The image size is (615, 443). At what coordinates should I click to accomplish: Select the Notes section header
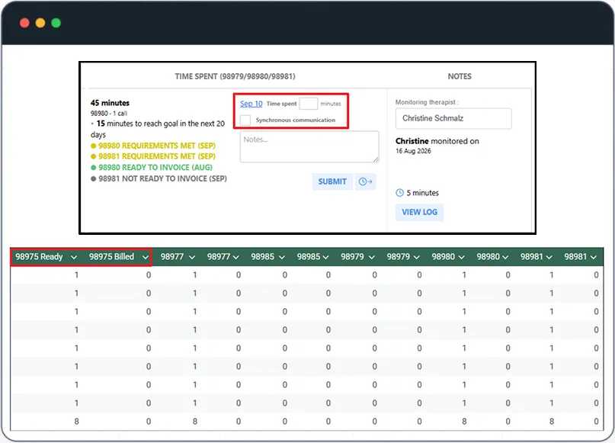[x=460, y=76]
